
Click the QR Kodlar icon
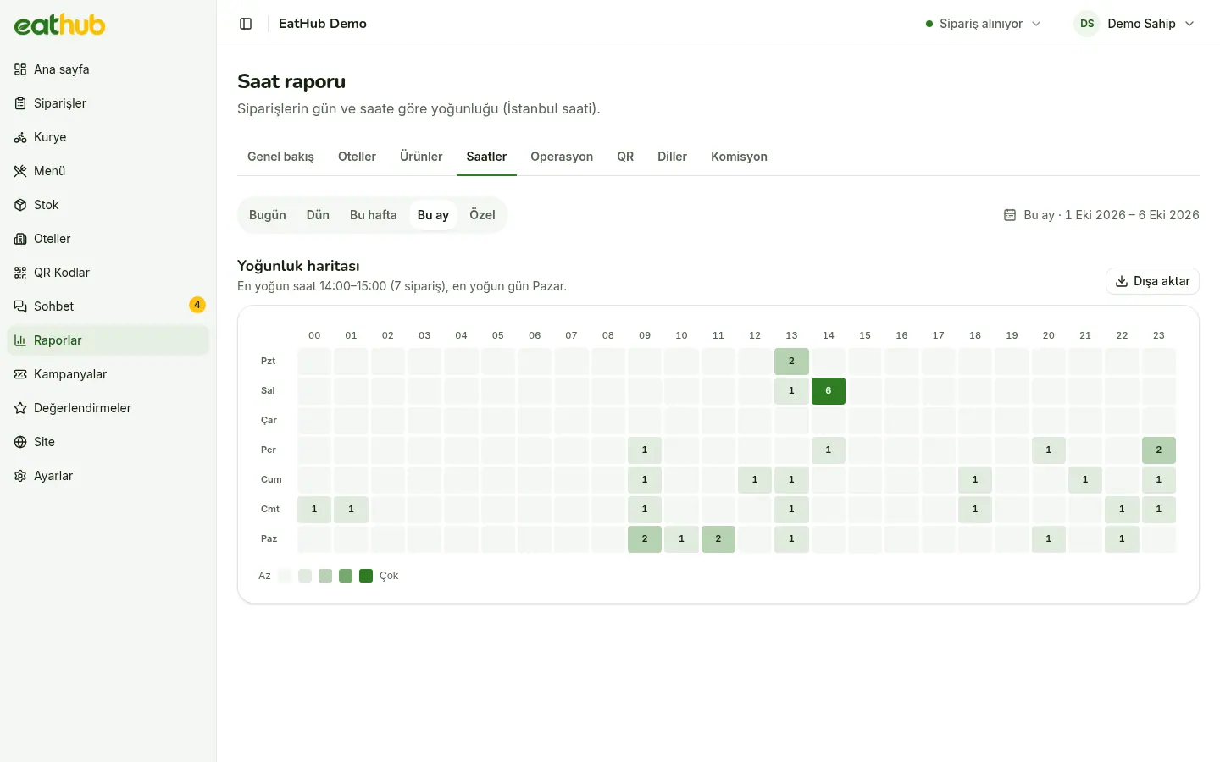[20, 273]
